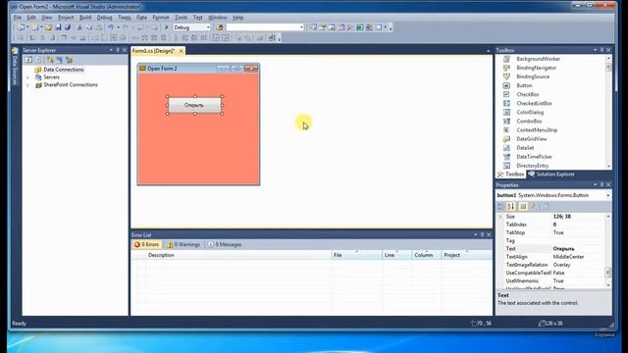Select BindingNavigator in the Toolbox
Image resolution: width=628 pixels, height=353 pixels.
tap(537, 68)
